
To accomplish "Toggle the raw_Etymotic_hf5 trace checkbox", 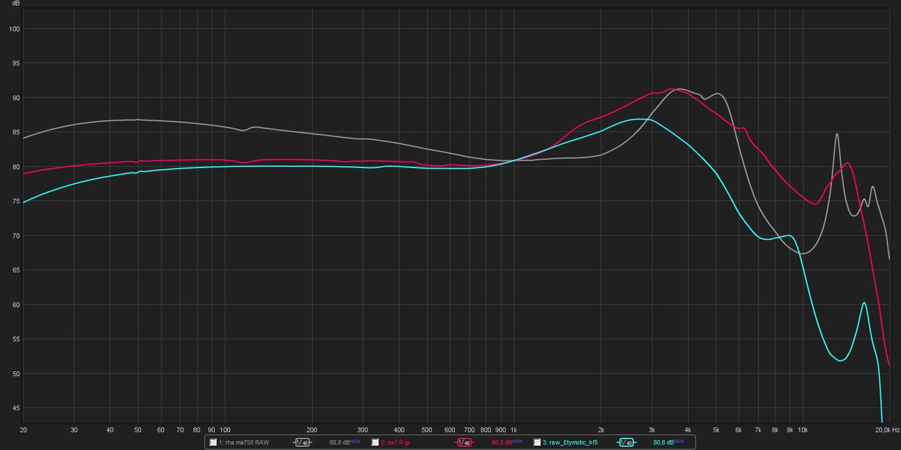I will pos(537,442).
